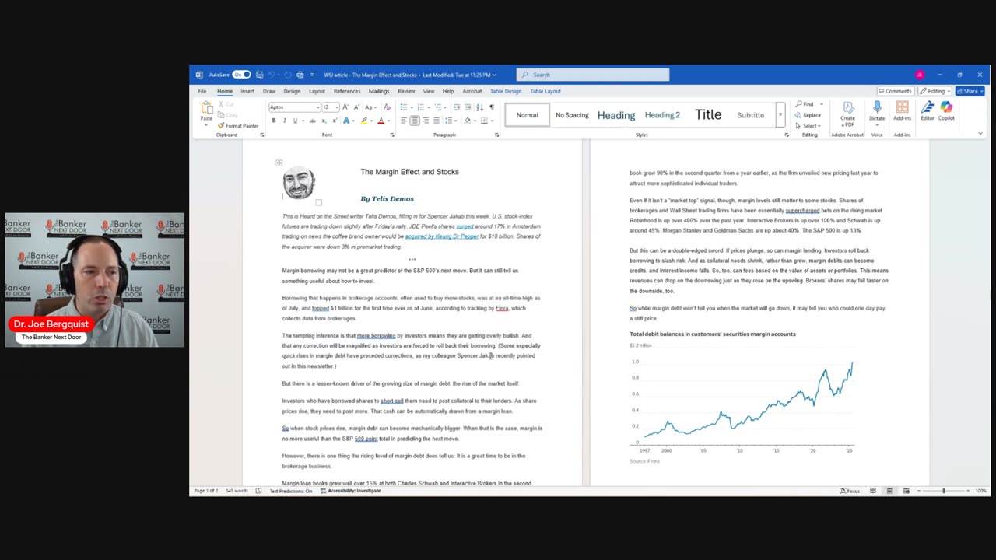This screenshot has height=560, width=996.
Task: Open the References tab
Action: pos(347,91)
